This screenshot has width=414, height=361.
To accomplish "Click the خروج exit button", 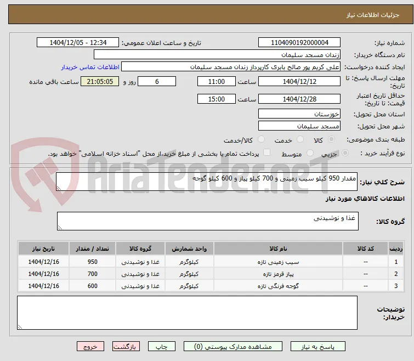I will pos(90,347).
